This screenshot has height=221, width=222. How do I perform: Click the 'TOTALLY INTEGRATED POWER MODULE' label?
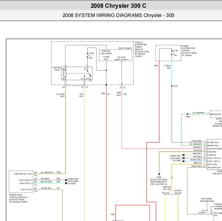tap(142, 49)
